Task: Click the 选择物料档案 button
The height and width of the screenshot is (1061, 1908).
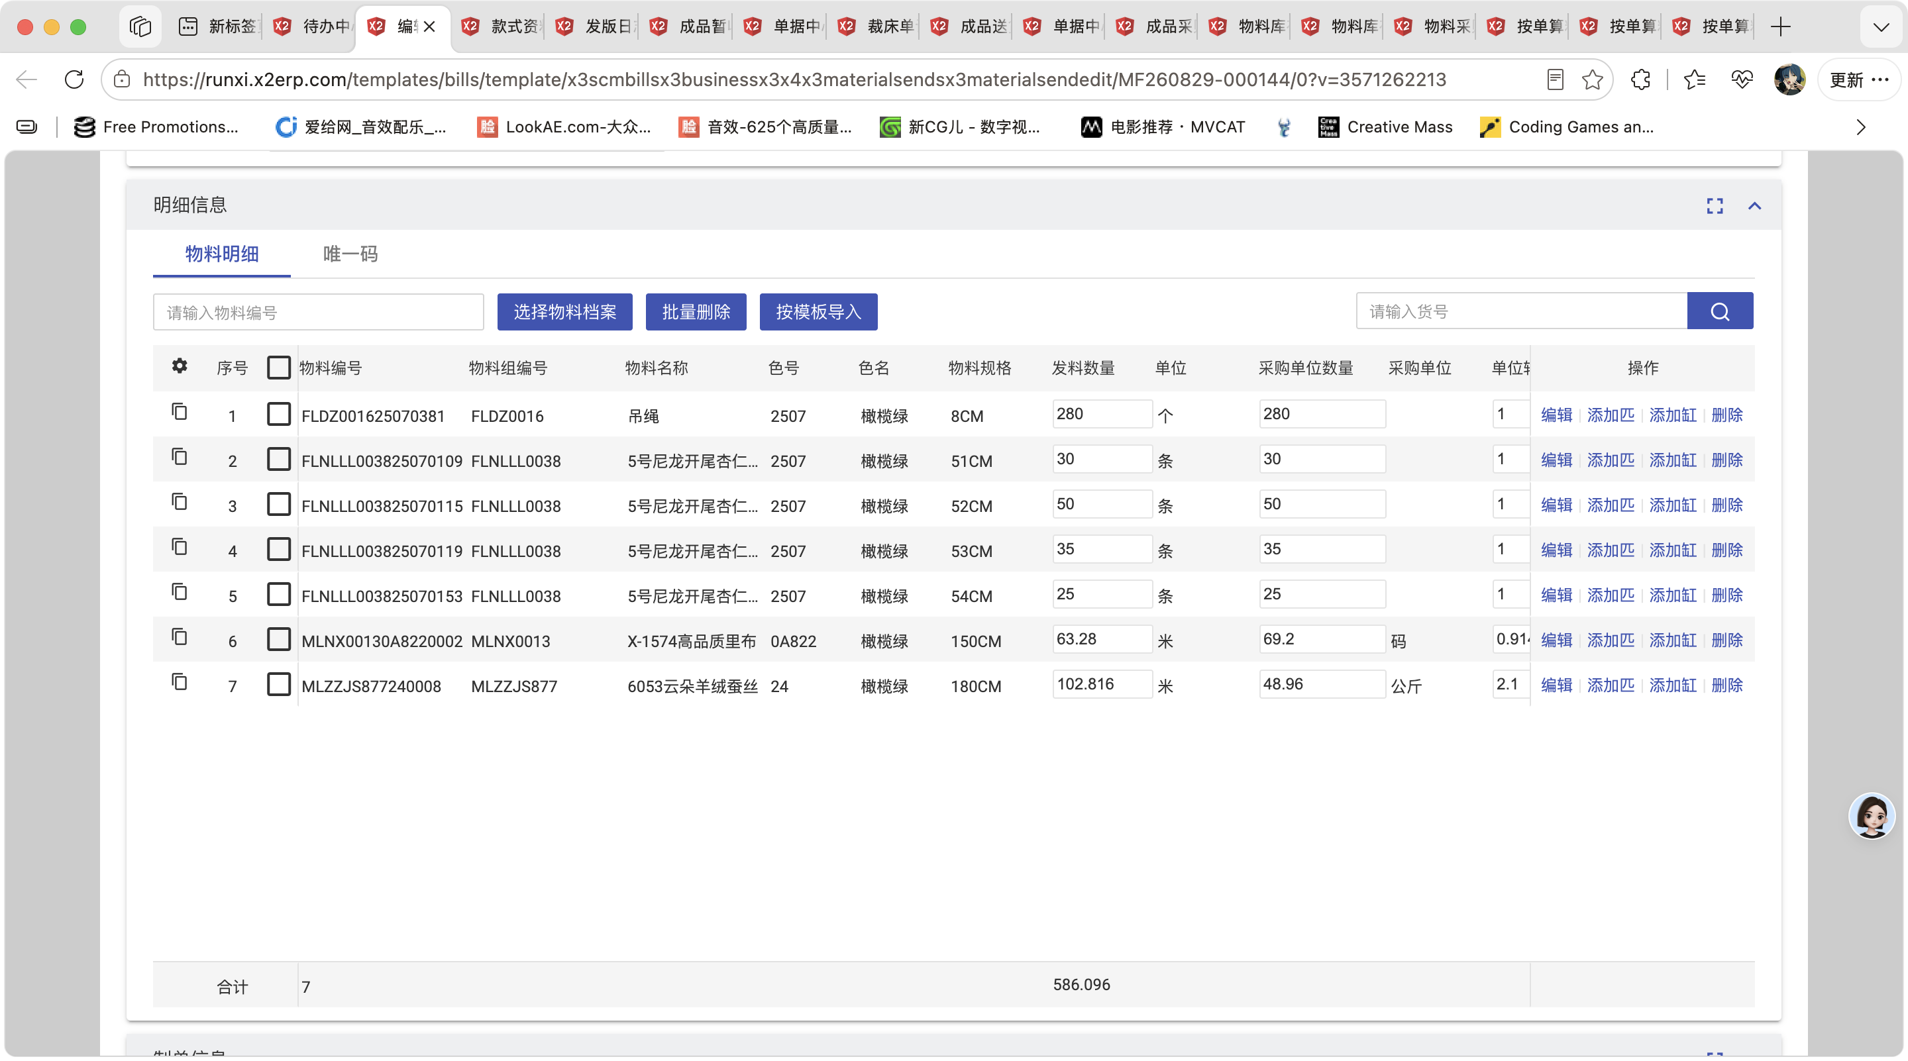Action: point(564,312)
